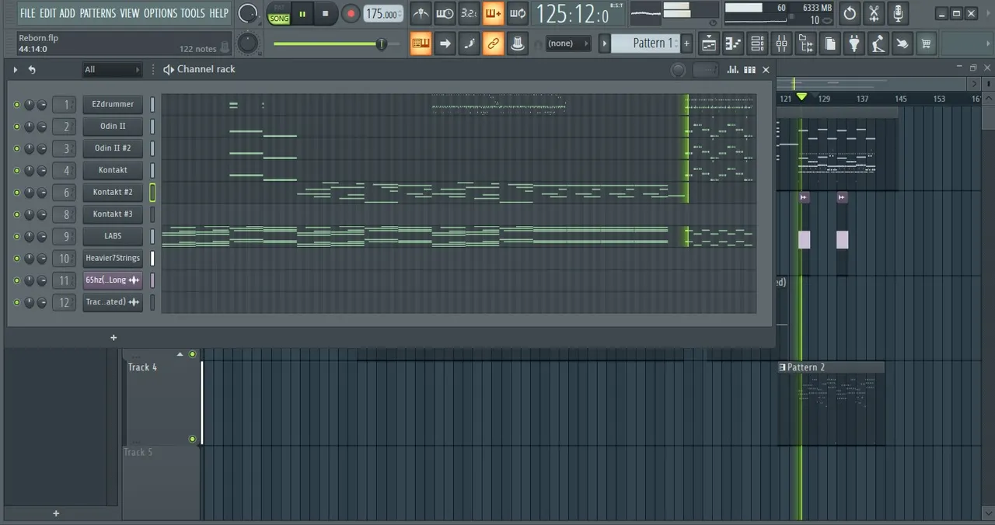Toggle the overdub/blend recording icon

click(493, 13)
